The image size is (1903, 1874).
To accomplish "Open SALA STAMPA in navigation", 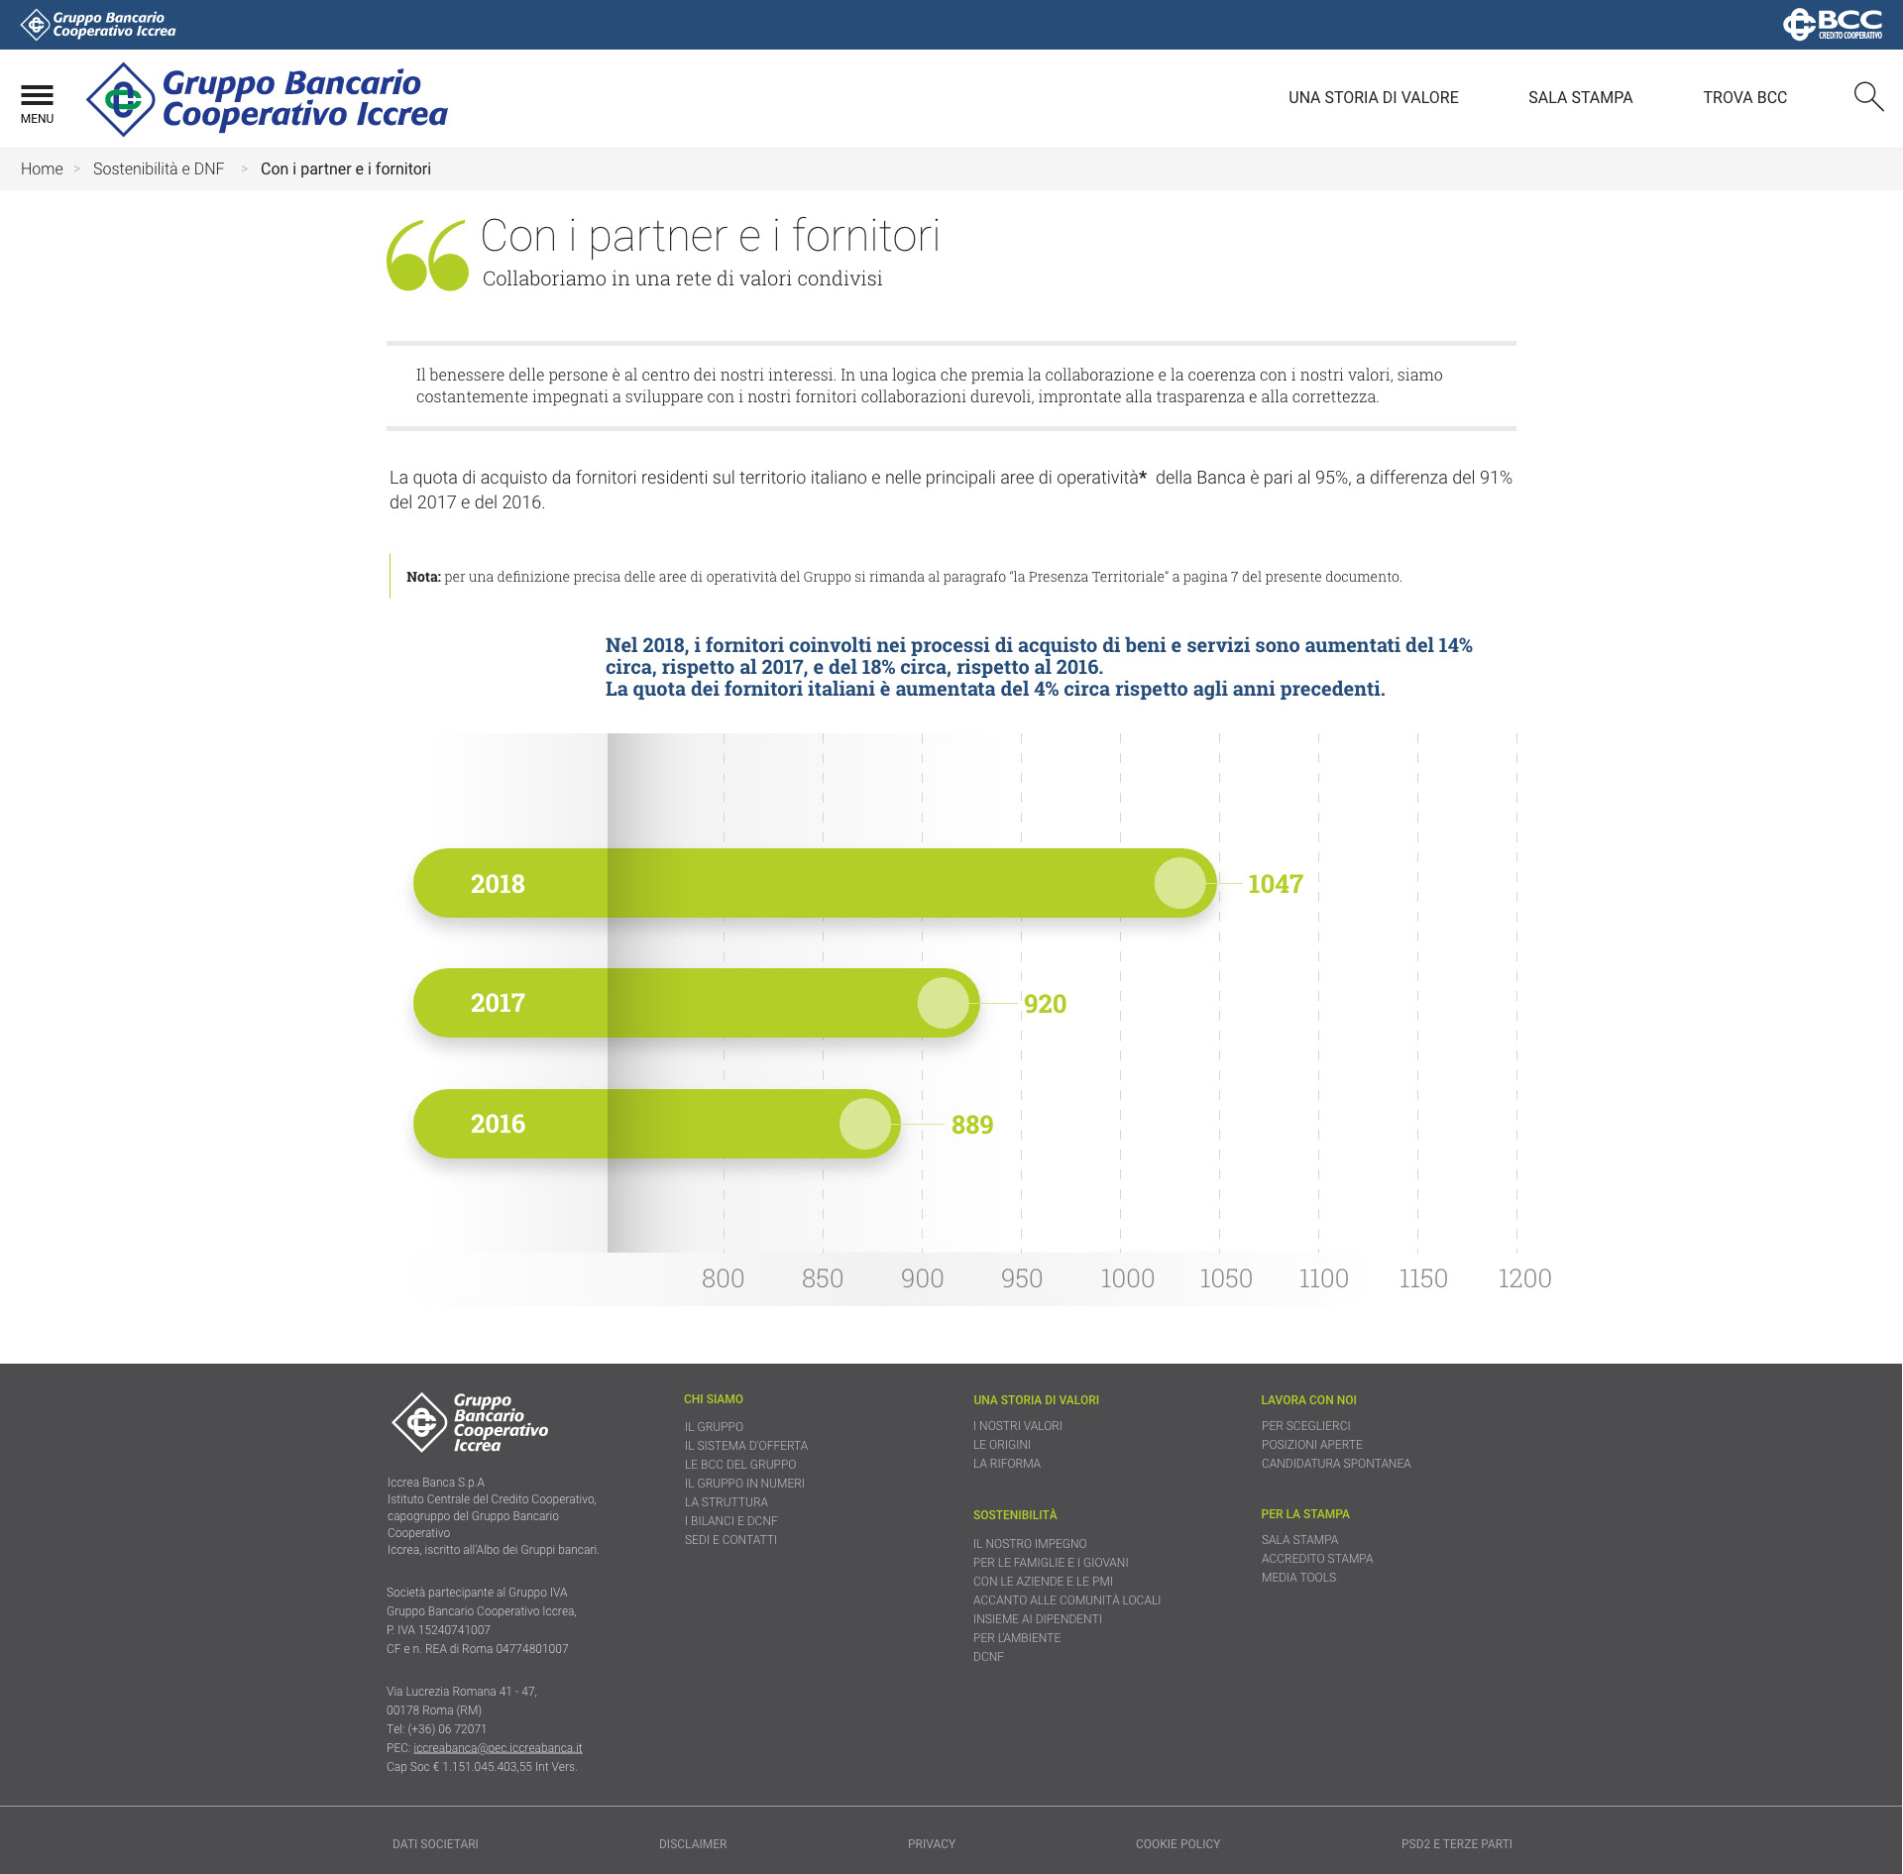I will point(1580,97).
